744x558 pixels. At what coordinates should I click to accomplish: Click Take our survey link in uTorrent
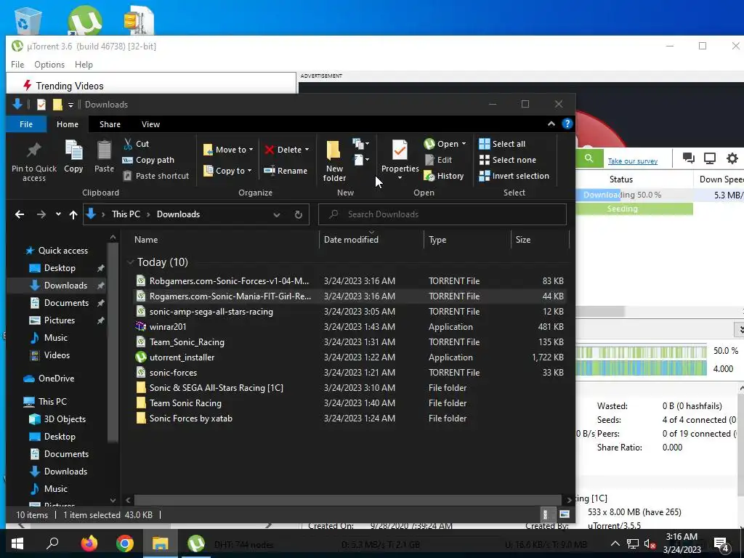point(633,161)
